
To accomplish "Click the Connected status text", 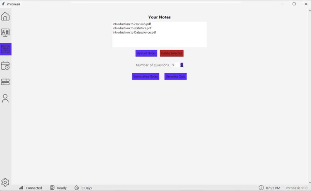I will [x=34, y=188].
